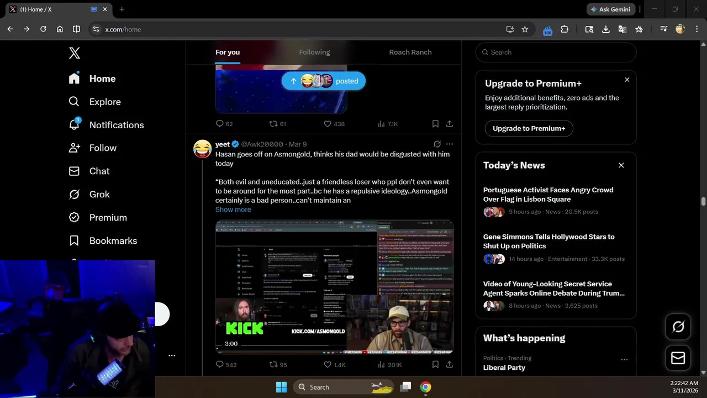Reload the browser page
This screenshot has height=398, width=707.
[43, 29]
